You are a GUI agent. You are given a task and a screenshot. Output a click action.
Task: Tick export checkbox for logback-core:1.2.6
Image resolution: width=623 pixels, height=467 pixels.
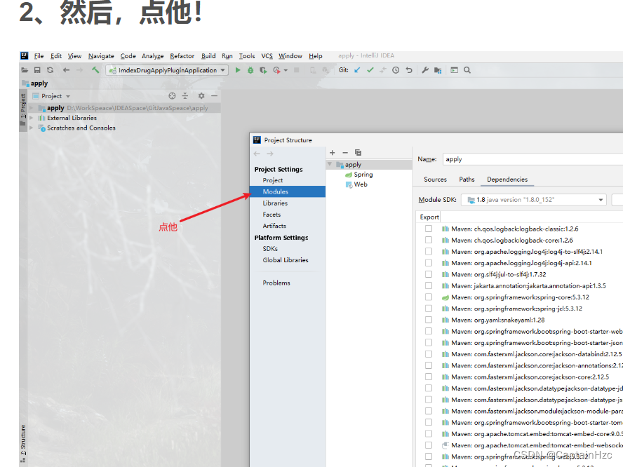pos(428,240)
